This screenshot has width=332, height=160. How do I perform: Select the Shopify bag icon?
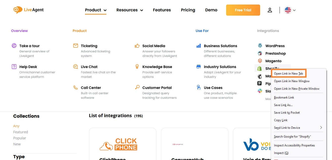[x=260, y=68]
